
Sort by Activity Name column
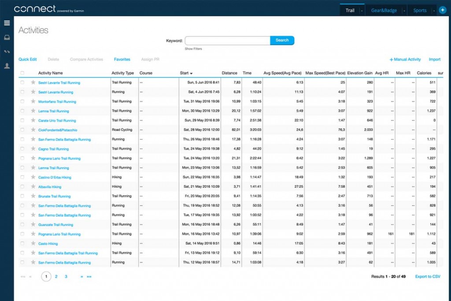click(50, 73)
